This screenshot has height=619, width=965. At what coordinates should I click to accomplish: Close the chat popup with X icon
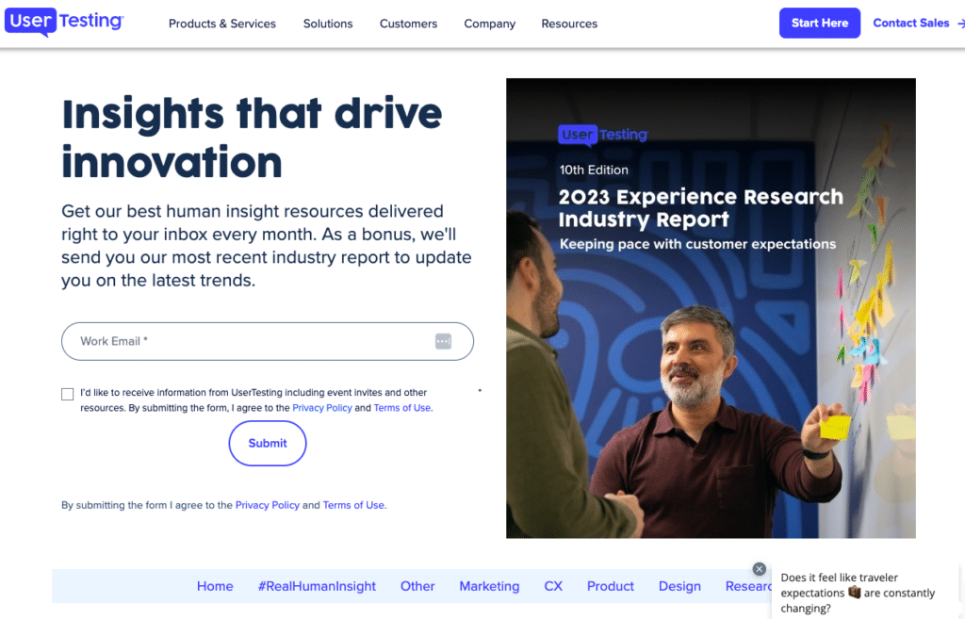tap(760, 569)
